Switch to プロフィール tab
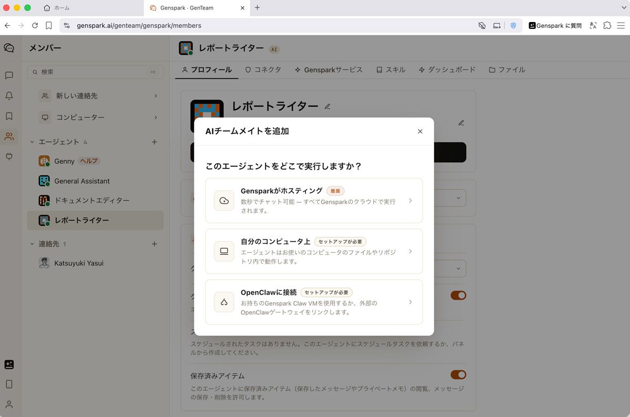630x417 pixels. click(206, 69)
